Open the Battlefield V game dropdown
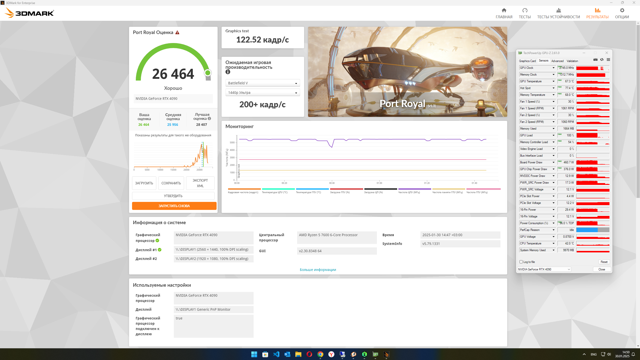 click(x=263, y=83)
